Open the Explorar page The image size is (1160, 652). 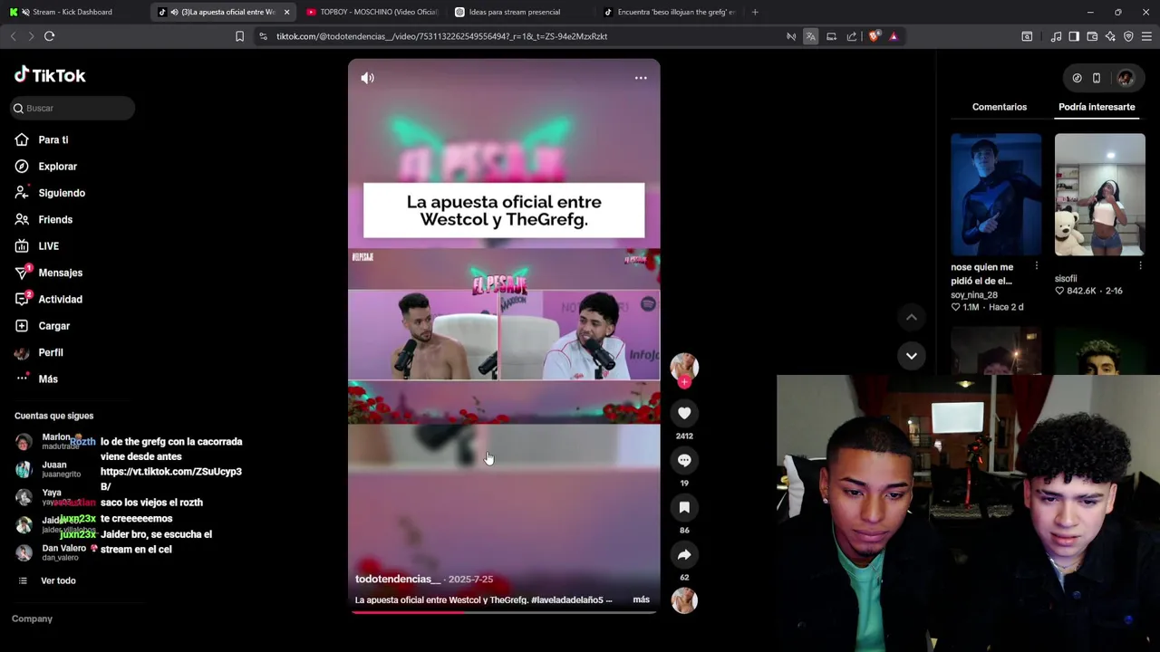pos(56,167)
